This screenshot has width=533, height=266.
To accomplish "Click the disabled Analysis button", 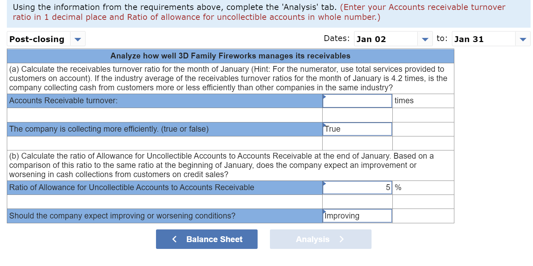I will tap(321, 239).
